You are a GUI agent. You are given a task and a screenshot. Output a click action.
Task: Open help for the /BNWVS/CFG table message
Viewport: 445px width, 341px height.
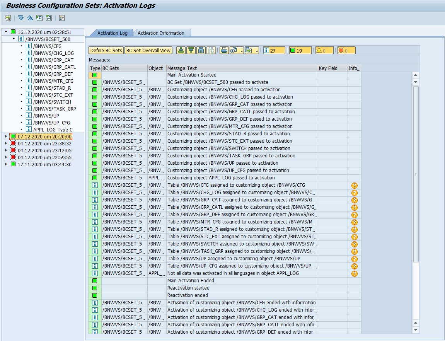(354, 186)
